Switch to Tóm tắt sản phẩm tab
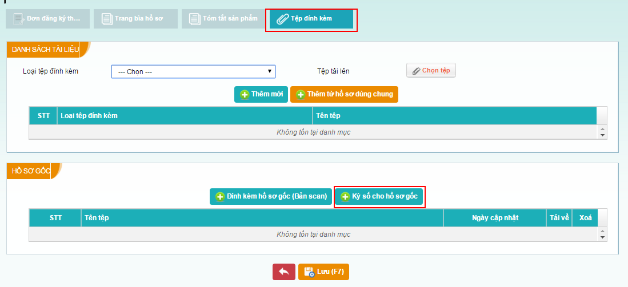Viewport: 628px width, 287px height. (222, 19)
